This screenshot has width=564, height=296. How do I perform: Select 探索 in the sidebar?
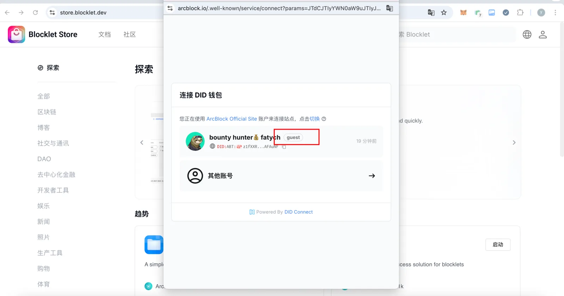point(49,68)
